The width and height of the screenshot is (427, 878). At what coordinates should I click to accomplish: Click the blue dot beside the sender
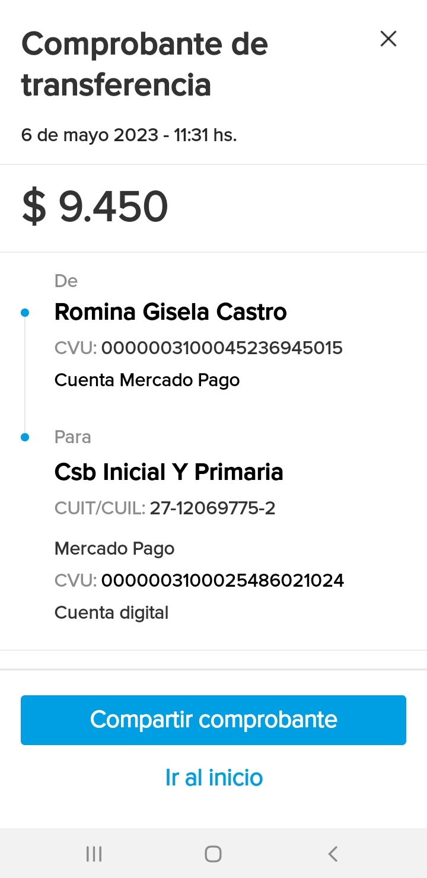coord(25,313)
